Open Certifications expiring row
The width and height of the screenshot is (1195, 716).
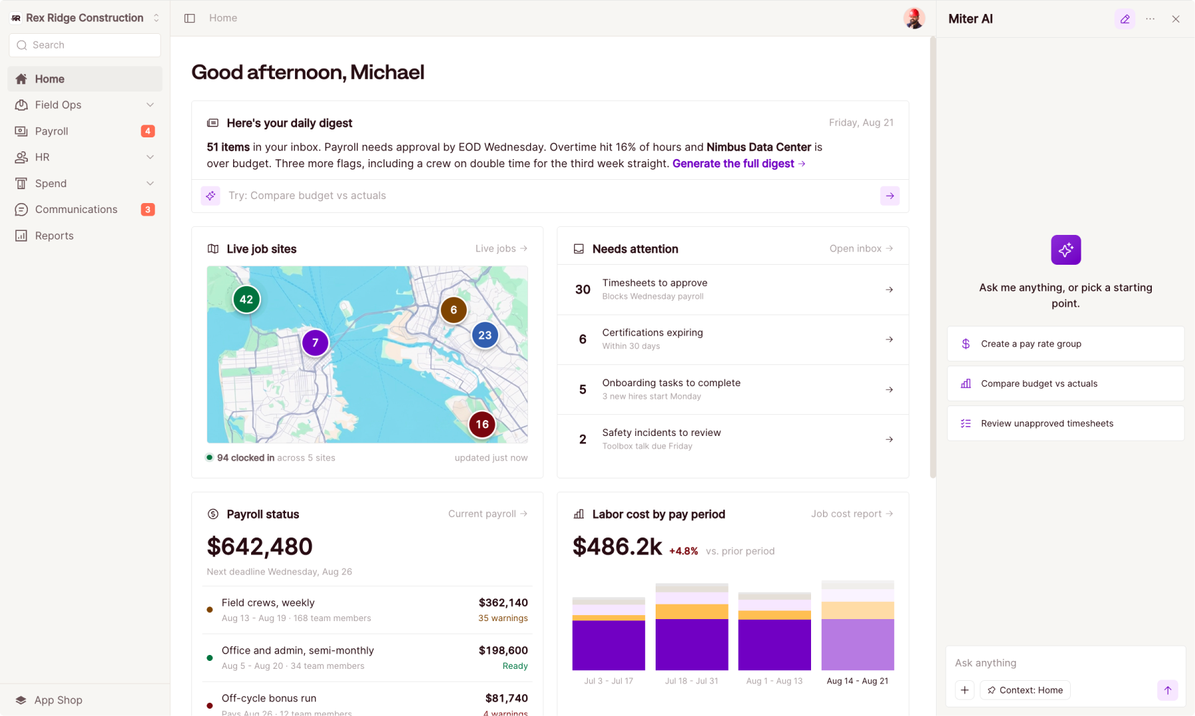(733, 340)
